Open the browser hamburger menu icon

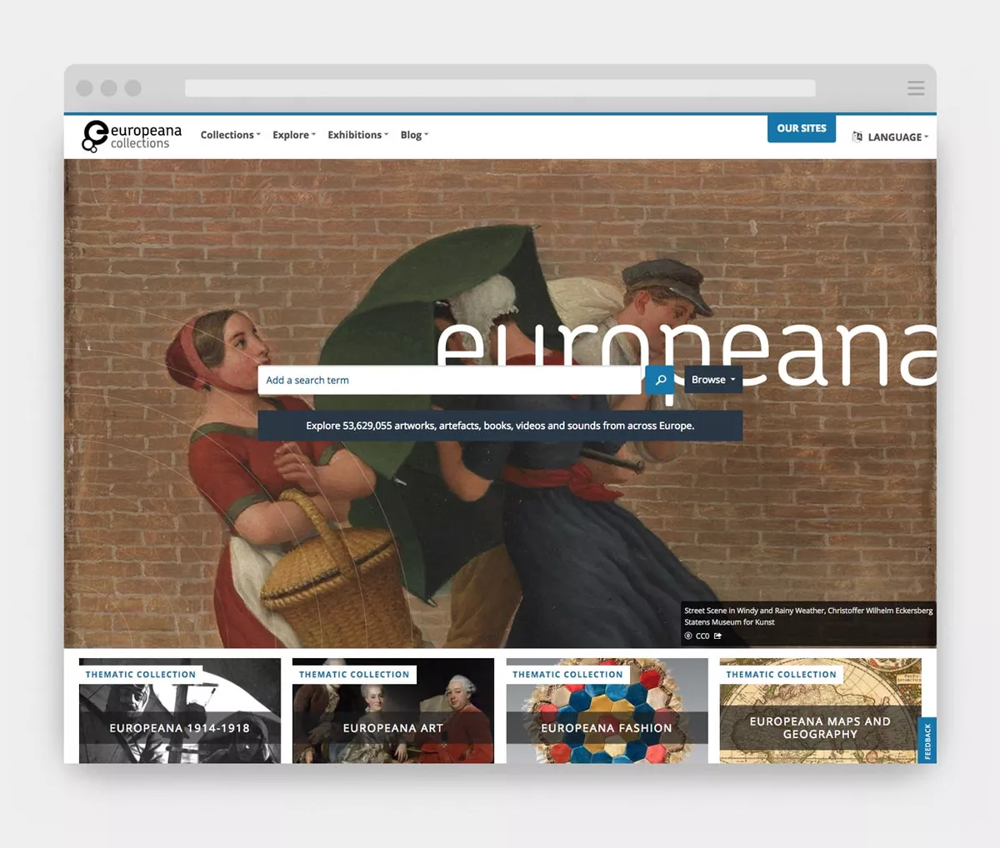(916, 87)
